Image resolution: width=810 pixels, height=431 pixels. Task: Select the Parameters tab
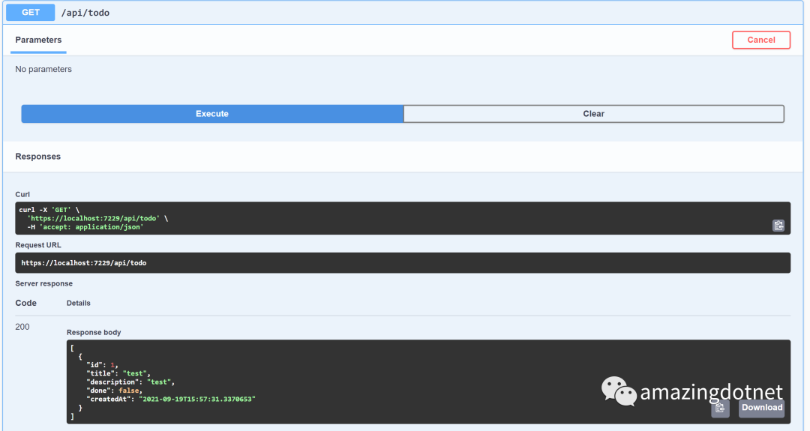pos(38,40)
